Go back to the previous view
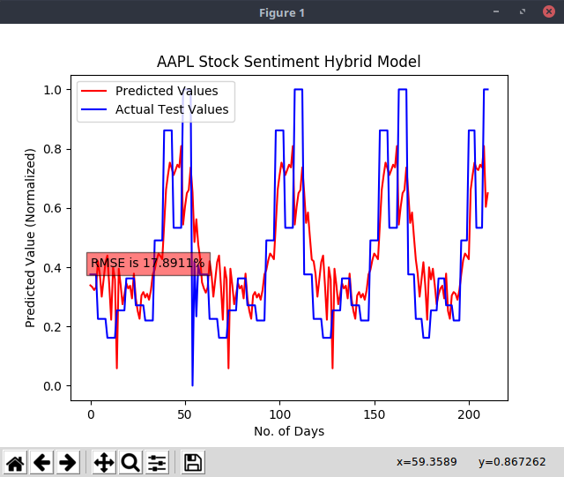564x477 pixels. [x=41, y=462]
